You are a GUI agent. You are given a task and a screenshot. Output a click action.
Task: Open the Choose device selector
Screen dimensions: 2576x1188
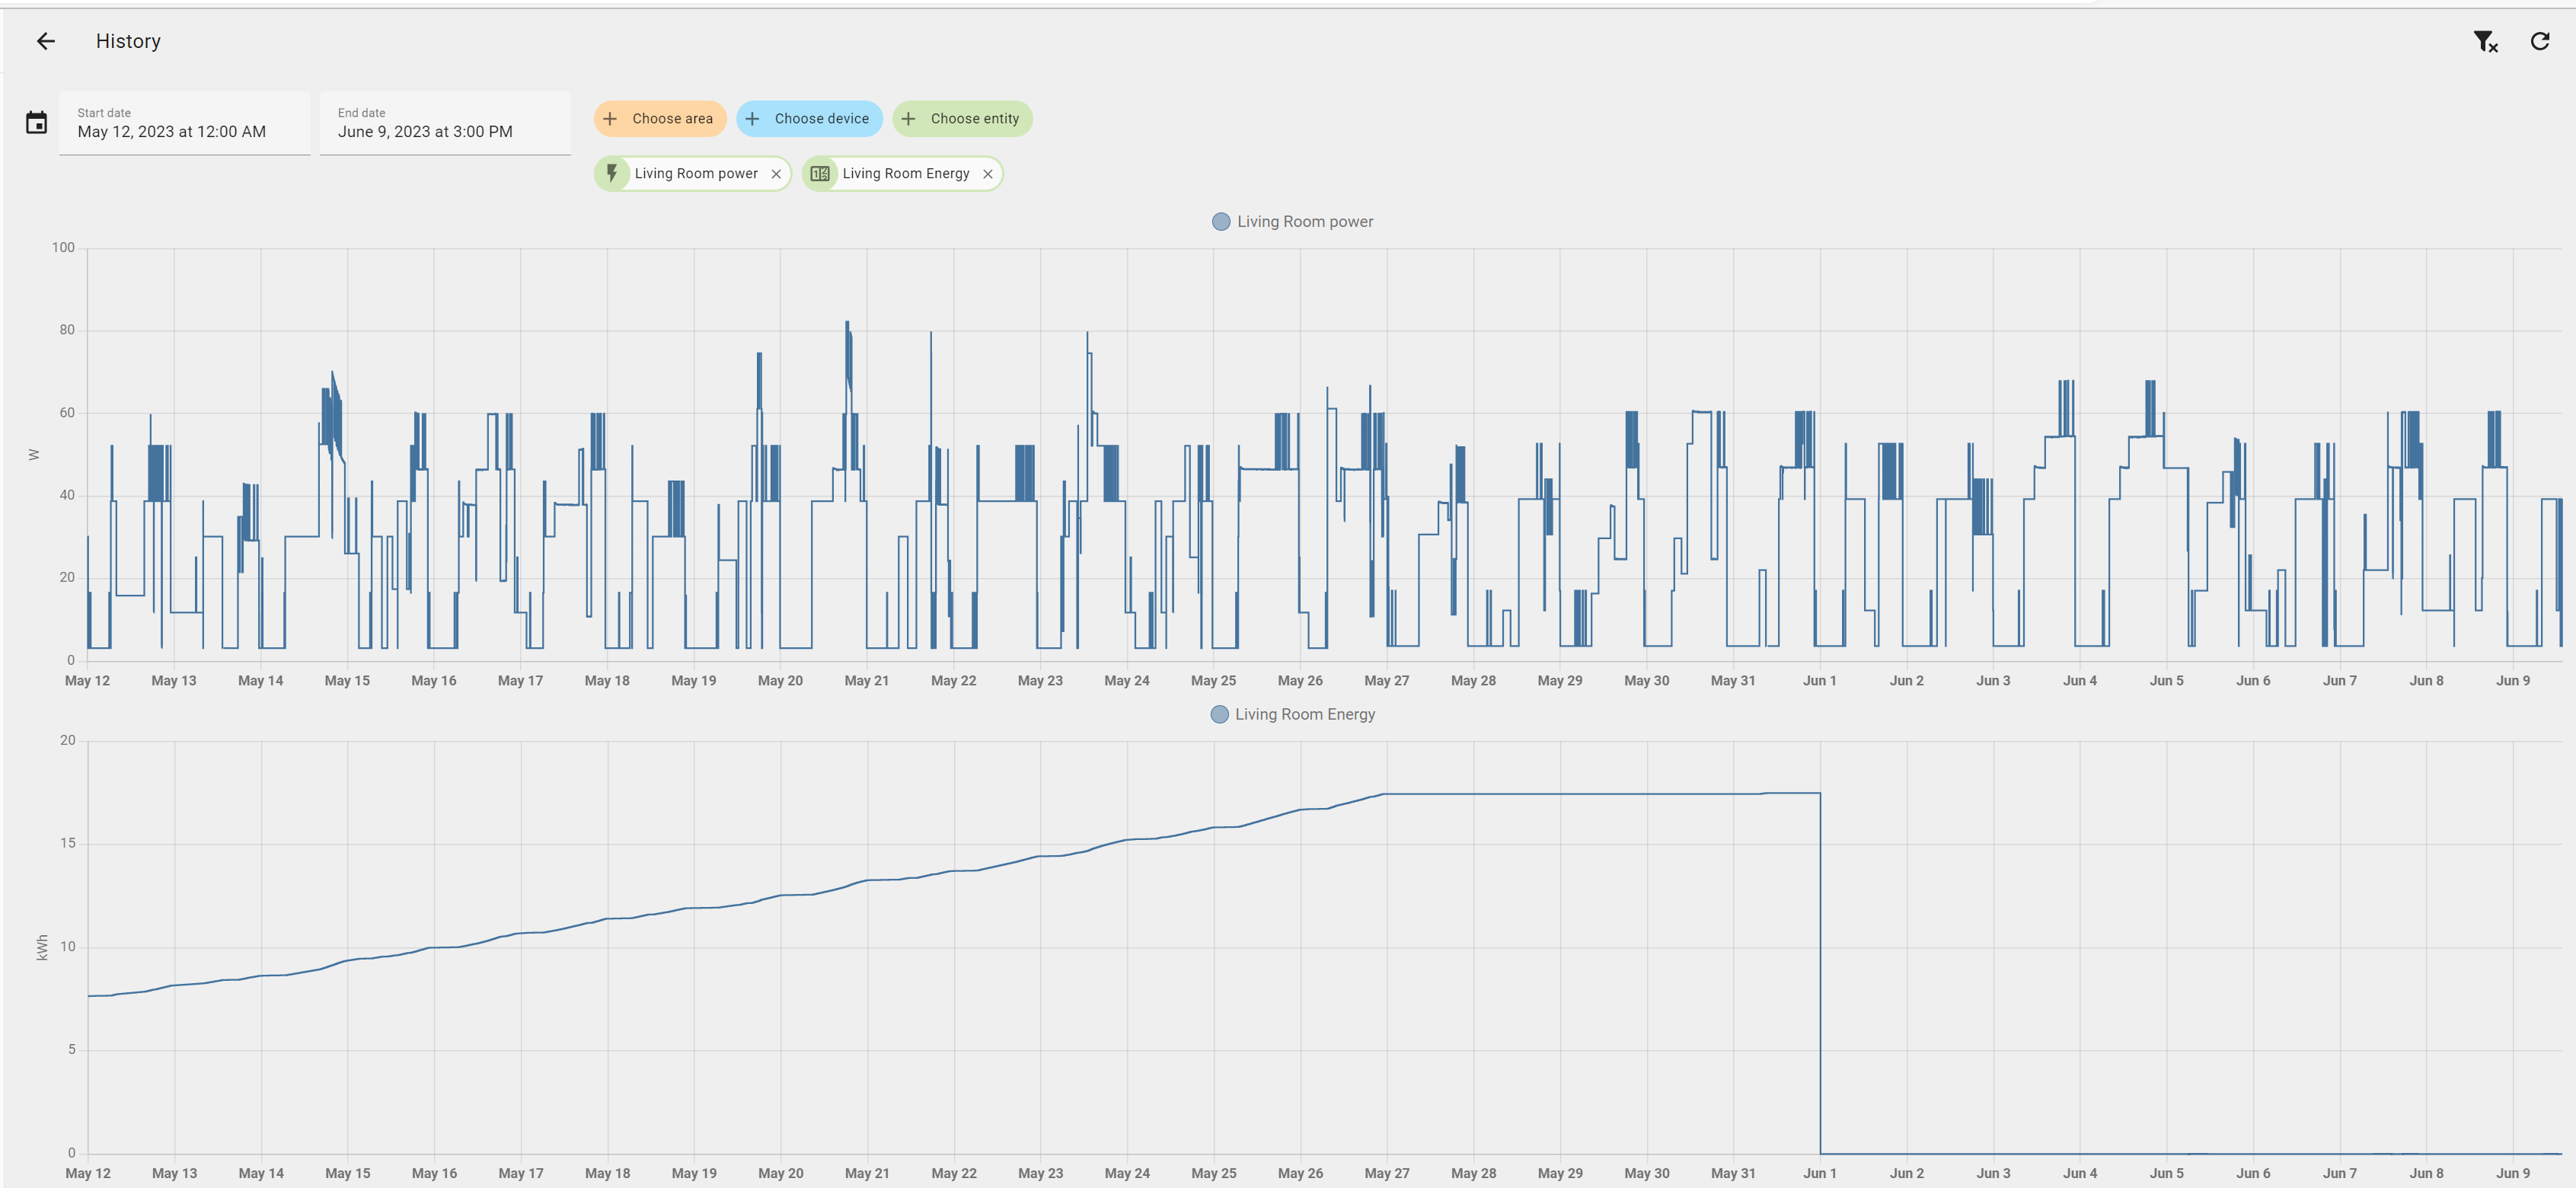coord(810,118)
